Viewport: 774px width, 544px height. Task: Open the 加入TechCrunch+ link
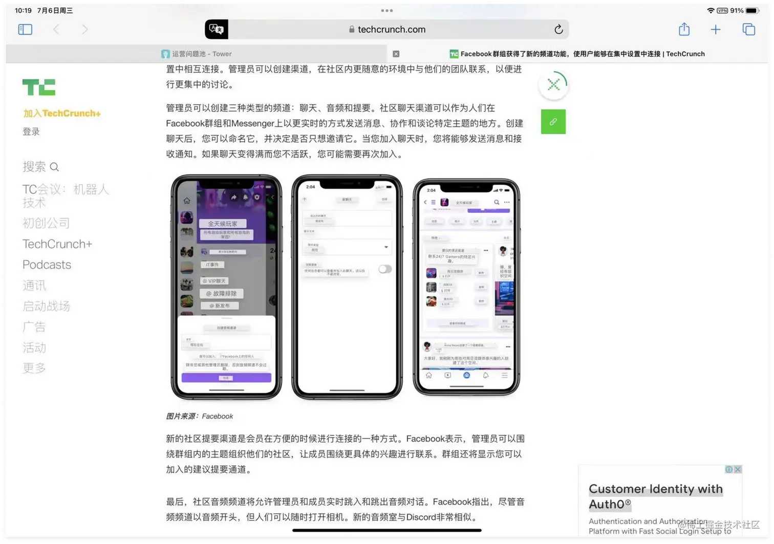tap(62, 113)
